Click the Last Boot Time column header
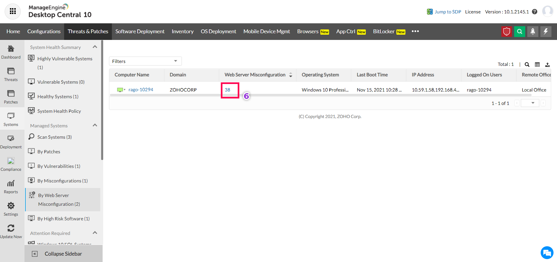This screenshot has width=557, height=262. pyautogui.click(x=372, y=75)
